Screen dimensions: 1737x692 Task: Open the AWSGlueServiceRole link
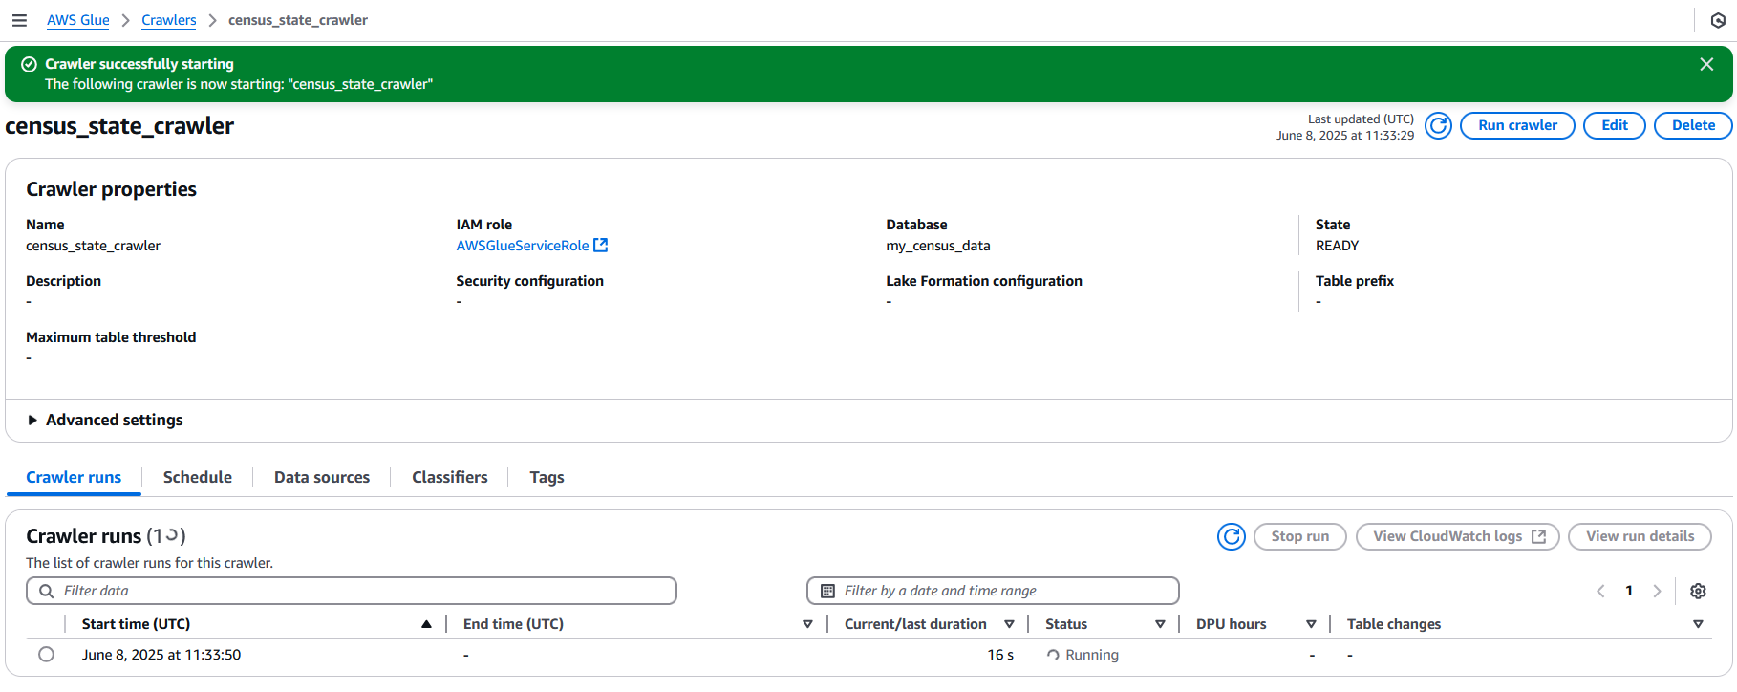pyautogui.click(x=523, y=246)
